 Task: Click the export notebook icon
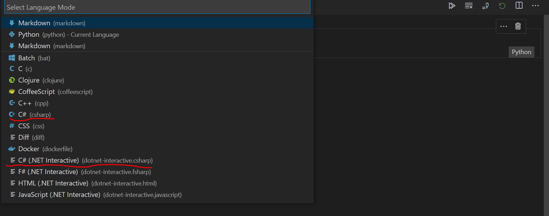(x=485, y=6)
